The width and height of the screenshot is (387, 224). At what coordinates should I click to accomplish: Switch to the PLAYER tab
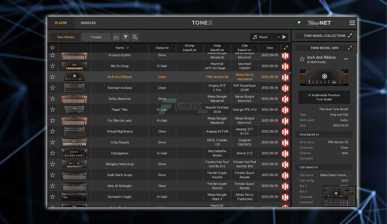pyautogui.click(x=61, y=23)
